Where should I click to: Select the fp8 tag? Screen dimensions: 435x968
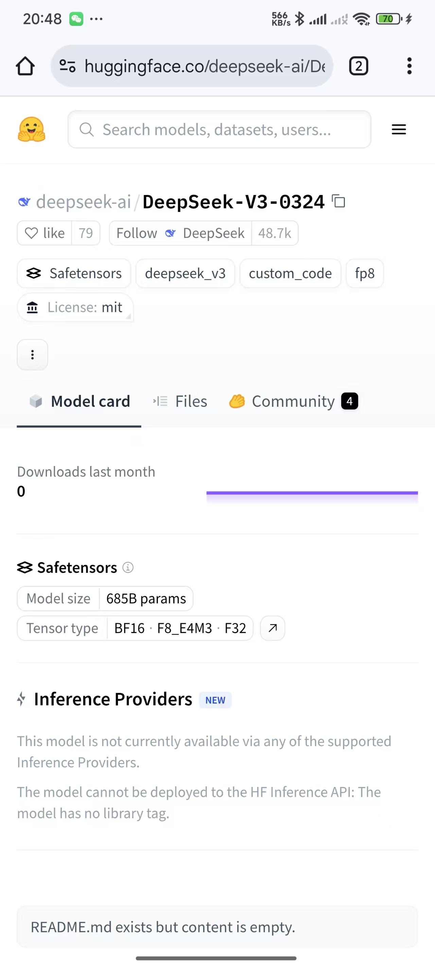364,273
